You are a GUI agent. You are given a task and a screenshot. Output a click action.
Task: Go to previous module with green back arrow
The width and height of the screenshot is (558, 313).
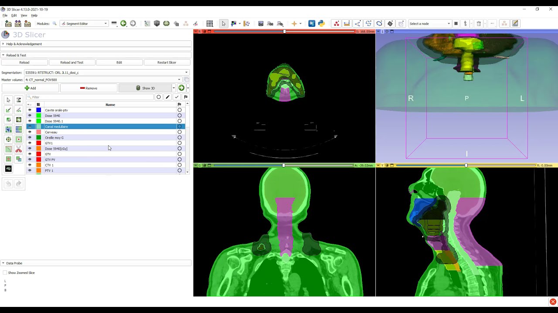(123, 23)
